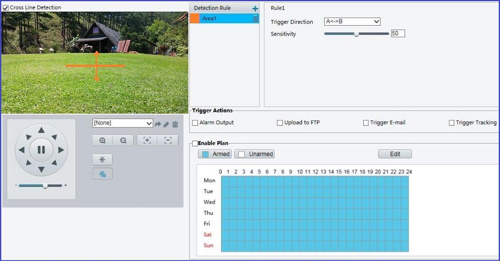Go to selected preset arrow icon
Viewport: 500px width, 261px height.
[157, 124]
